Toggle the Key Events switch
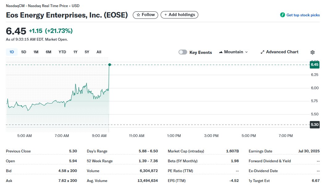324x186 pixels. [x=183, y=52]
